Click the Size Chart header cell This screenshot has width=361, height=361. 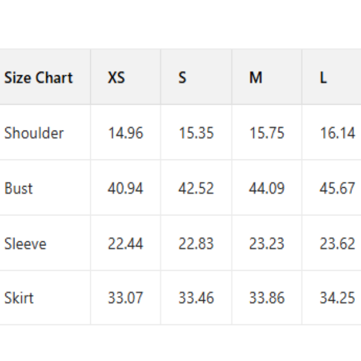(39, 78)
